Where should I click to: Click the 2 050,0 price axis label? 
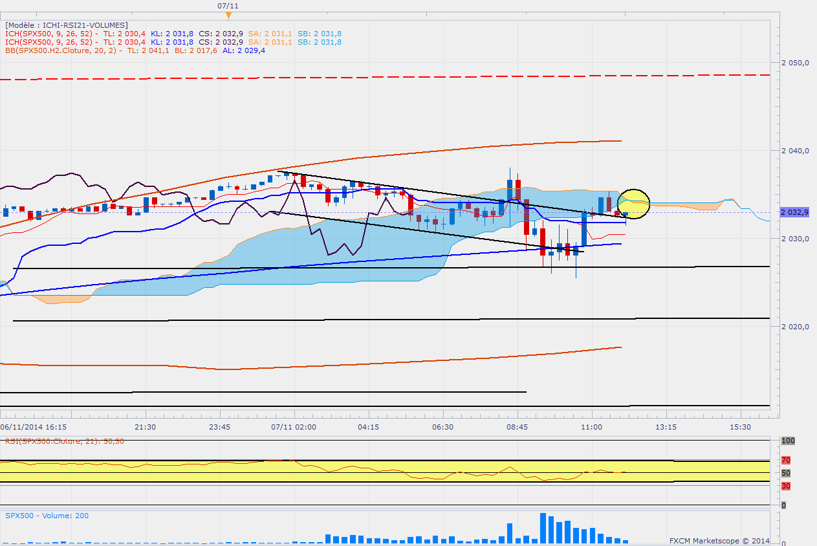(x=796, y=63)
